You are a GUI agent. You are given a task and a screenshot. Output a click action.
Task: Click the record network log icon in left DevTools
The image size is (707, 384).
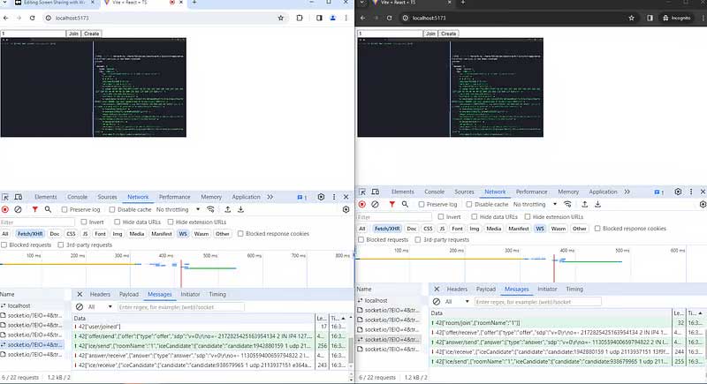pyautogui.click(x=5, y=210)
